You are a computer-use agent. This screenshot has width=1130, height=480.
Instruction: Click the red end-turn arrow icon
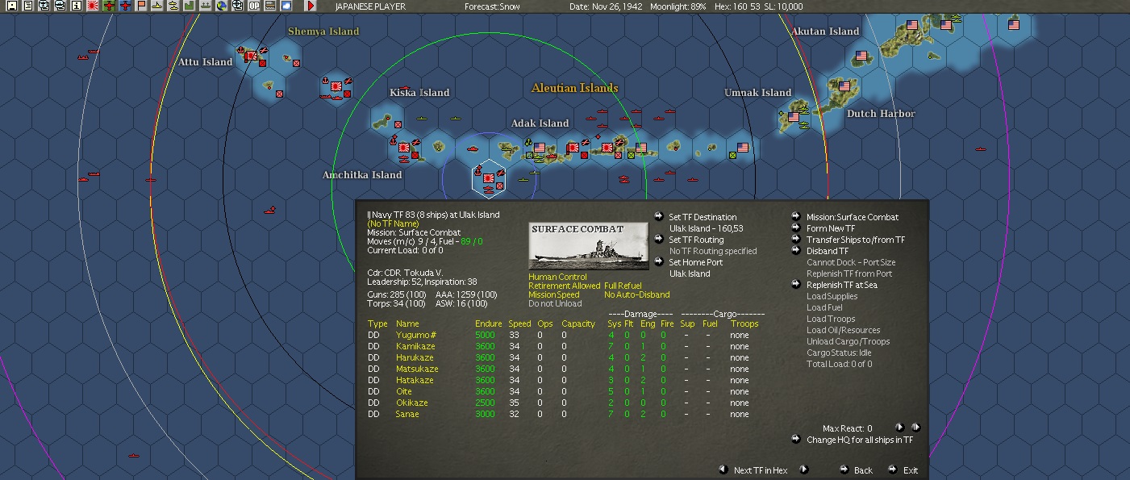click(311, 6)
